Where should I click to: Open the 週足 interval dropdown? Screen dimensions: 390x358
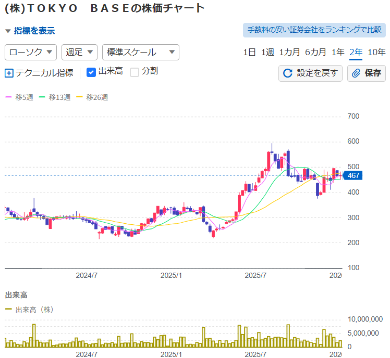coord(79,52)
